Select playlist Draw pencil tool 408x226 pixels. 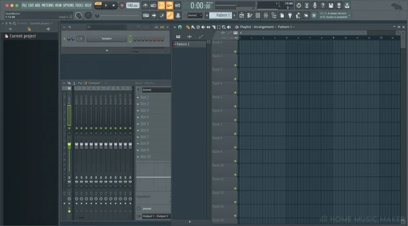click(188, 27)
